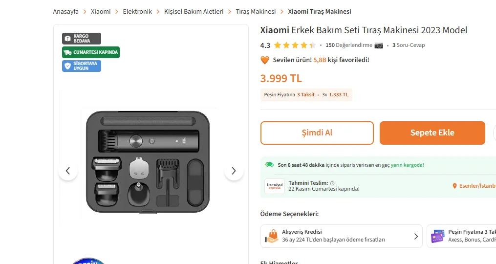The width and height of the screenshot is (496, 264).
Task: Click the orange heart favorite icon
Action: [265, 60]
